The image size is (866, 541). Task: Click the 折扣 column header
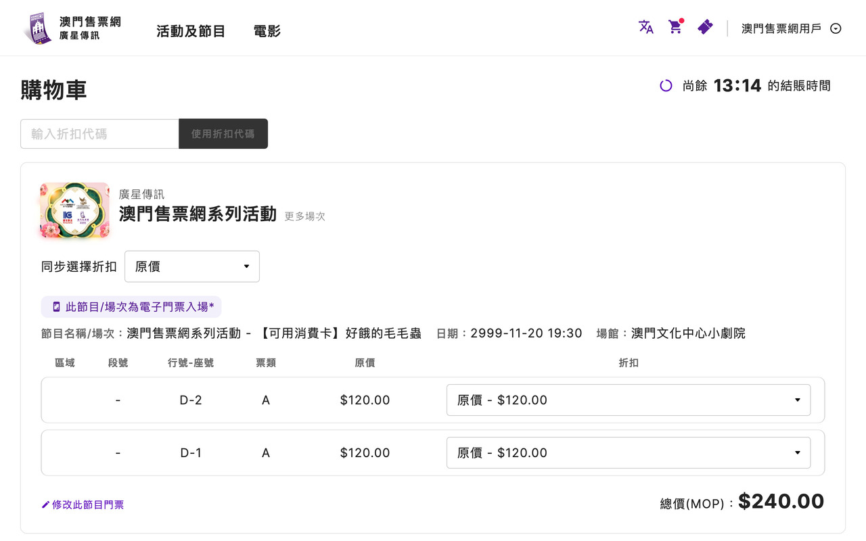[629, 363]
